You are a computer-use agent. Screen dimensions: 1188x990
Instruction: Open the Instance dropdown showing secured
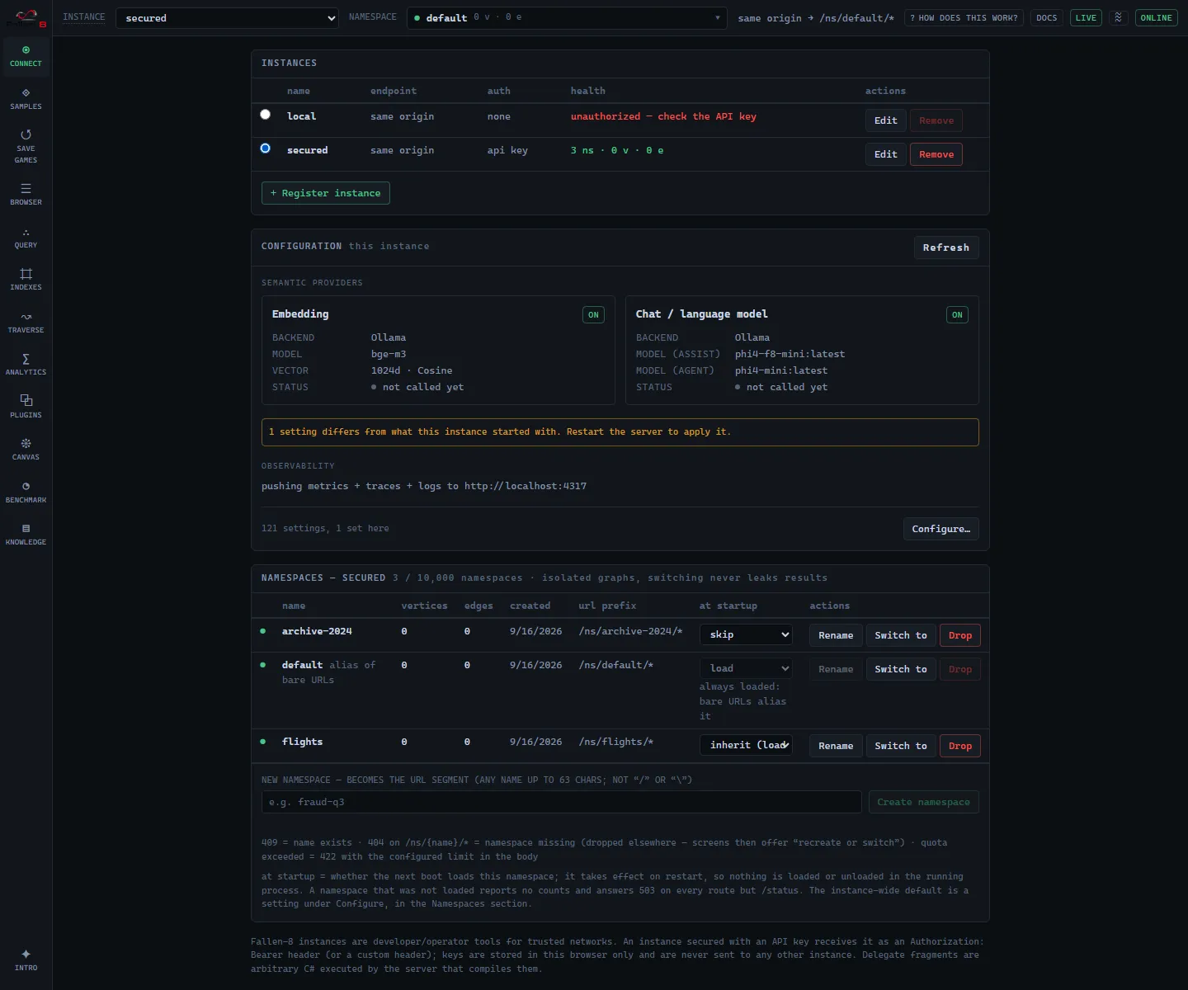(227, 18)
